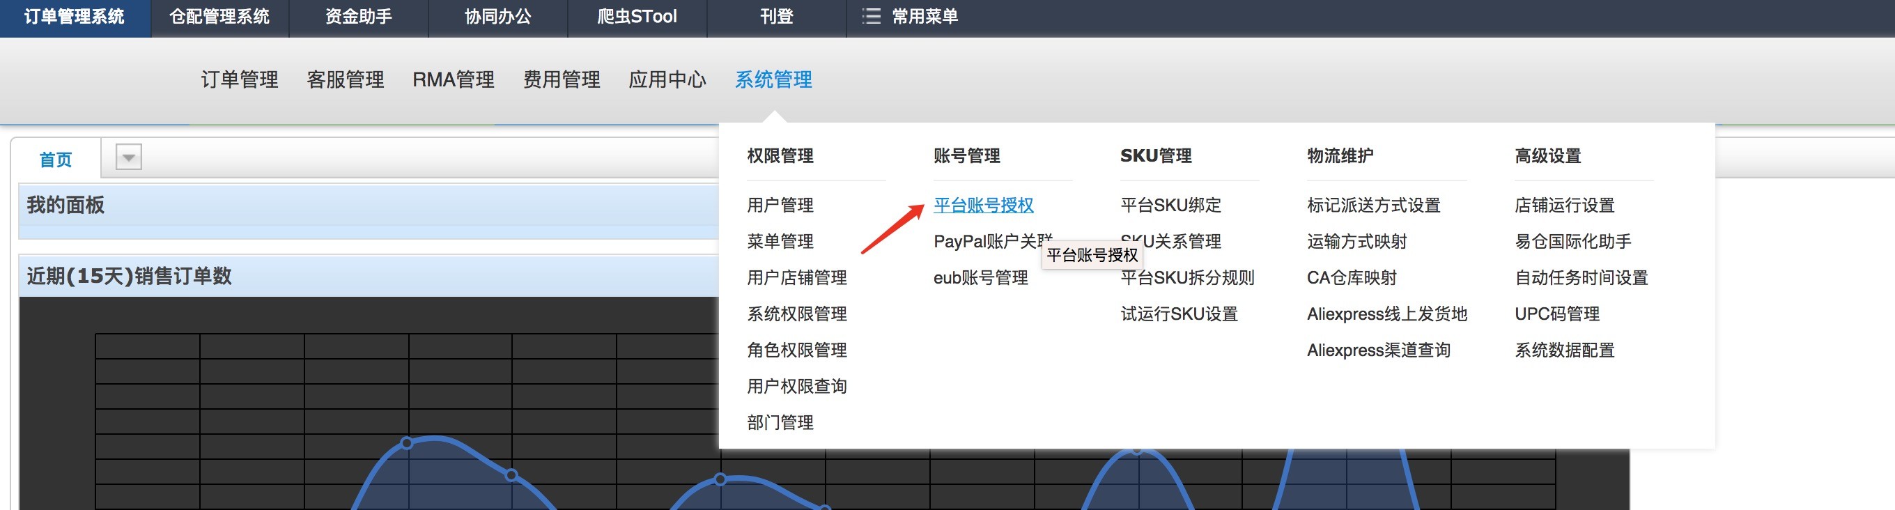Open eub账号管理 entry
Screen dimensions: 1895x510
[x=980, y=278]
